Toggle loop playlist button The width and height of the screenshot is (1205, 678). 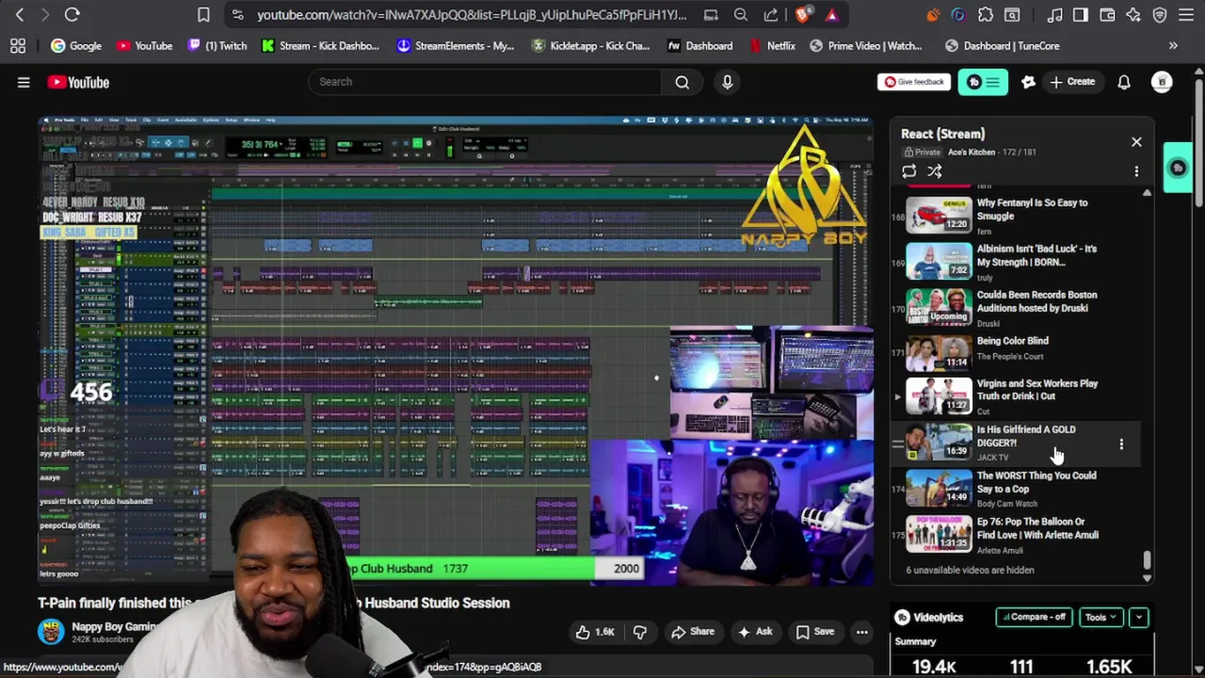pos(908,171)
